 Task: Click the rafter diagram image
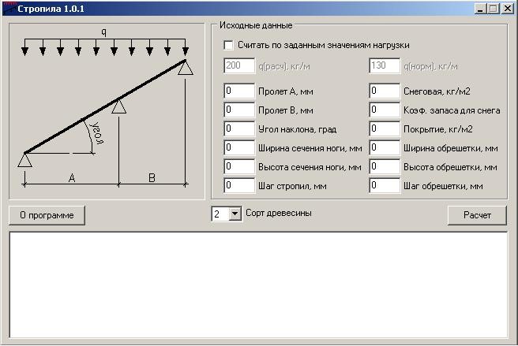107,111
